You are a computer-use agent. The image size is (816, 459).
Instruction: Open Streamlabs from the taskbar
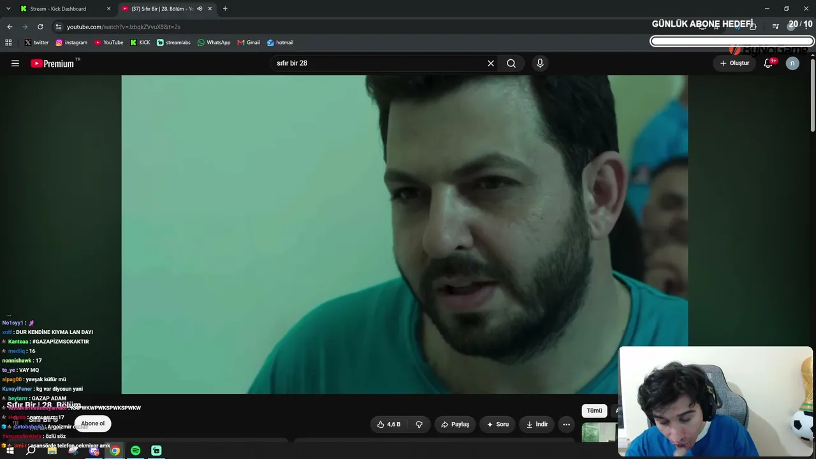pos(156,451)
